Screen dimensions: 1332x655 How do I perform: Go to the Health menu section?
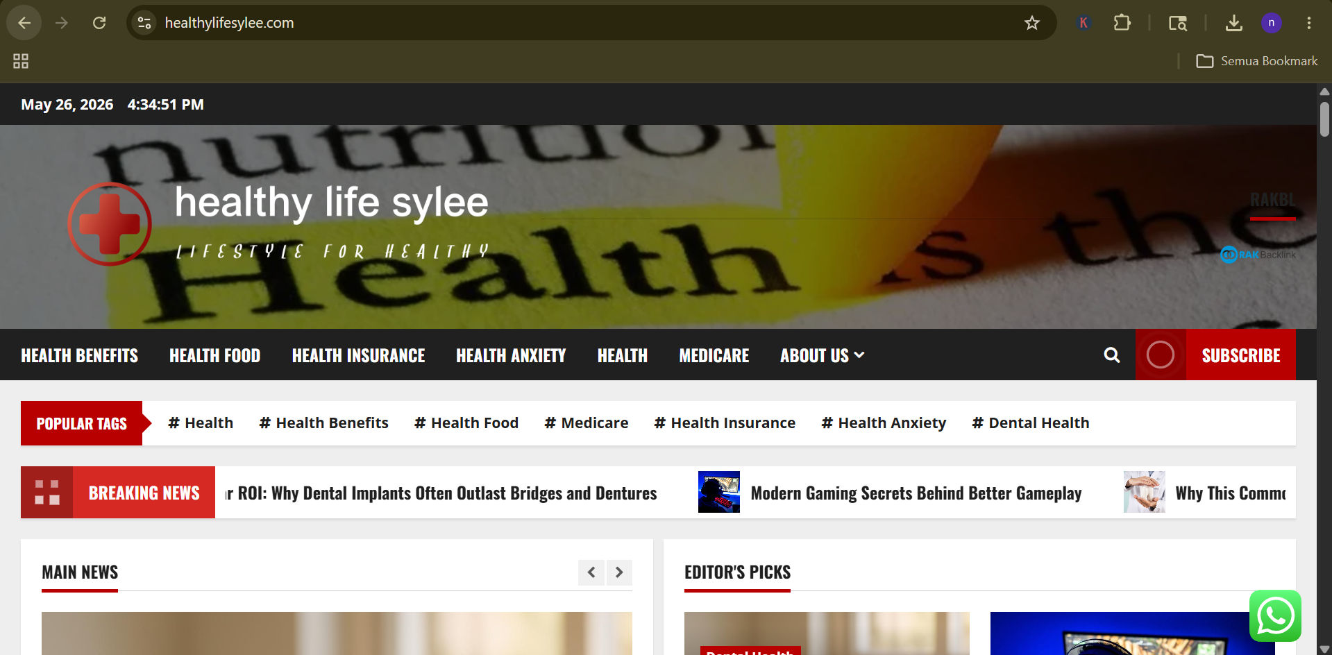coord(623,355)
